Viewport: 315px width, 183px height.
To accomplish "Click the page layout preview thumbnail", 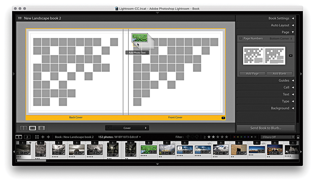I will [x=264, y=56].
